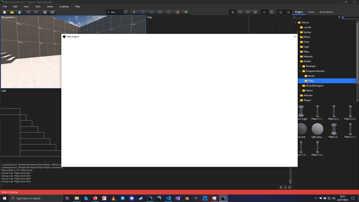Open the Scripting menu

tap(64, 7)
